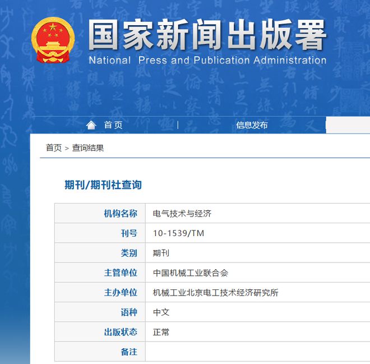Image resolution: width=370 pixels, height=364 pixels.
Task: Click the home house icon in navigation
Action: click(x=91, y=125)
